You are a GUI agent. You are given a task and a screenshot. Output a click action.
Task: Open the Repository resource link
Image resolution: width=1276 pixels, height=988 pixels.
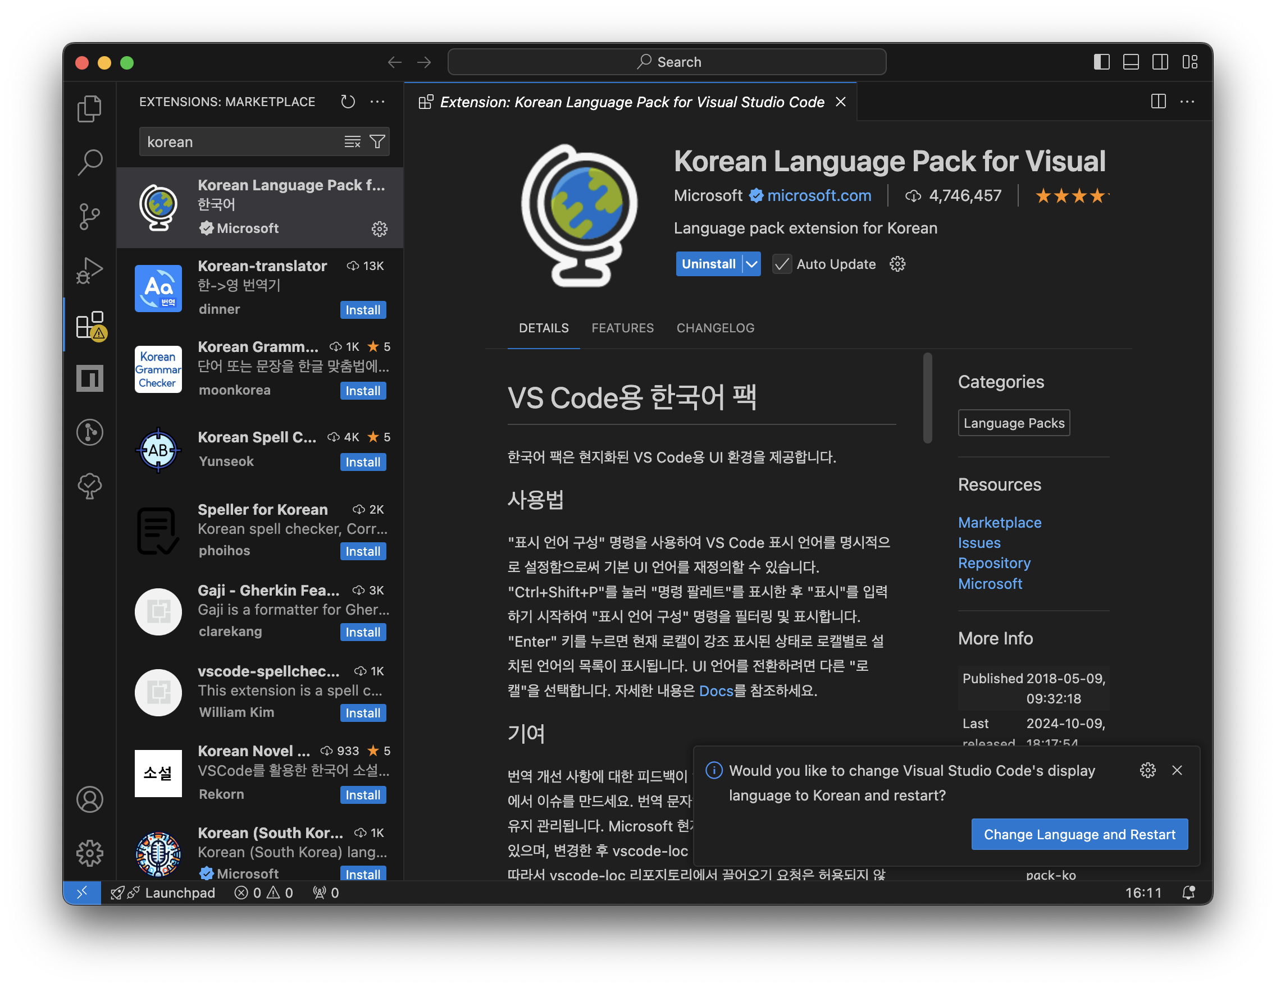click(x=994, y=563)
